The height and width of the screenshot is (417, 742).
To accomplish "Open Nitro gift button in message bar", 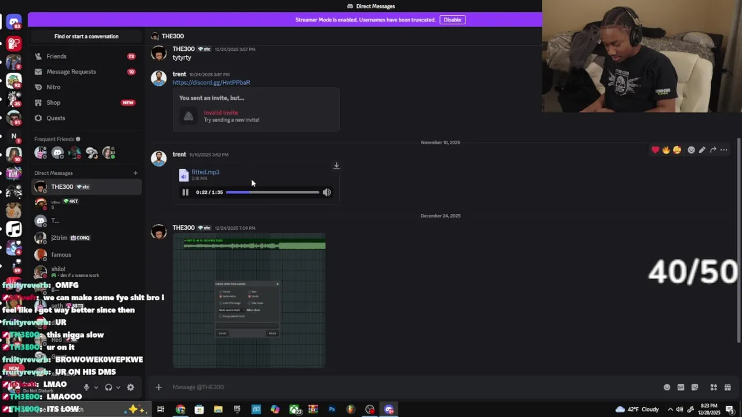I will (728, 387).
